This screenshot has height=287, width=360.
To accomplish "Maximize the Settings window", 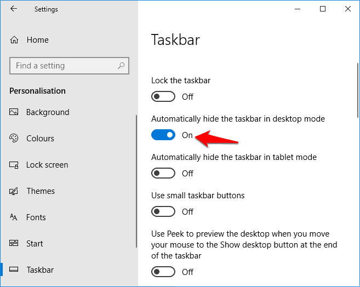I will coord(323,9).
